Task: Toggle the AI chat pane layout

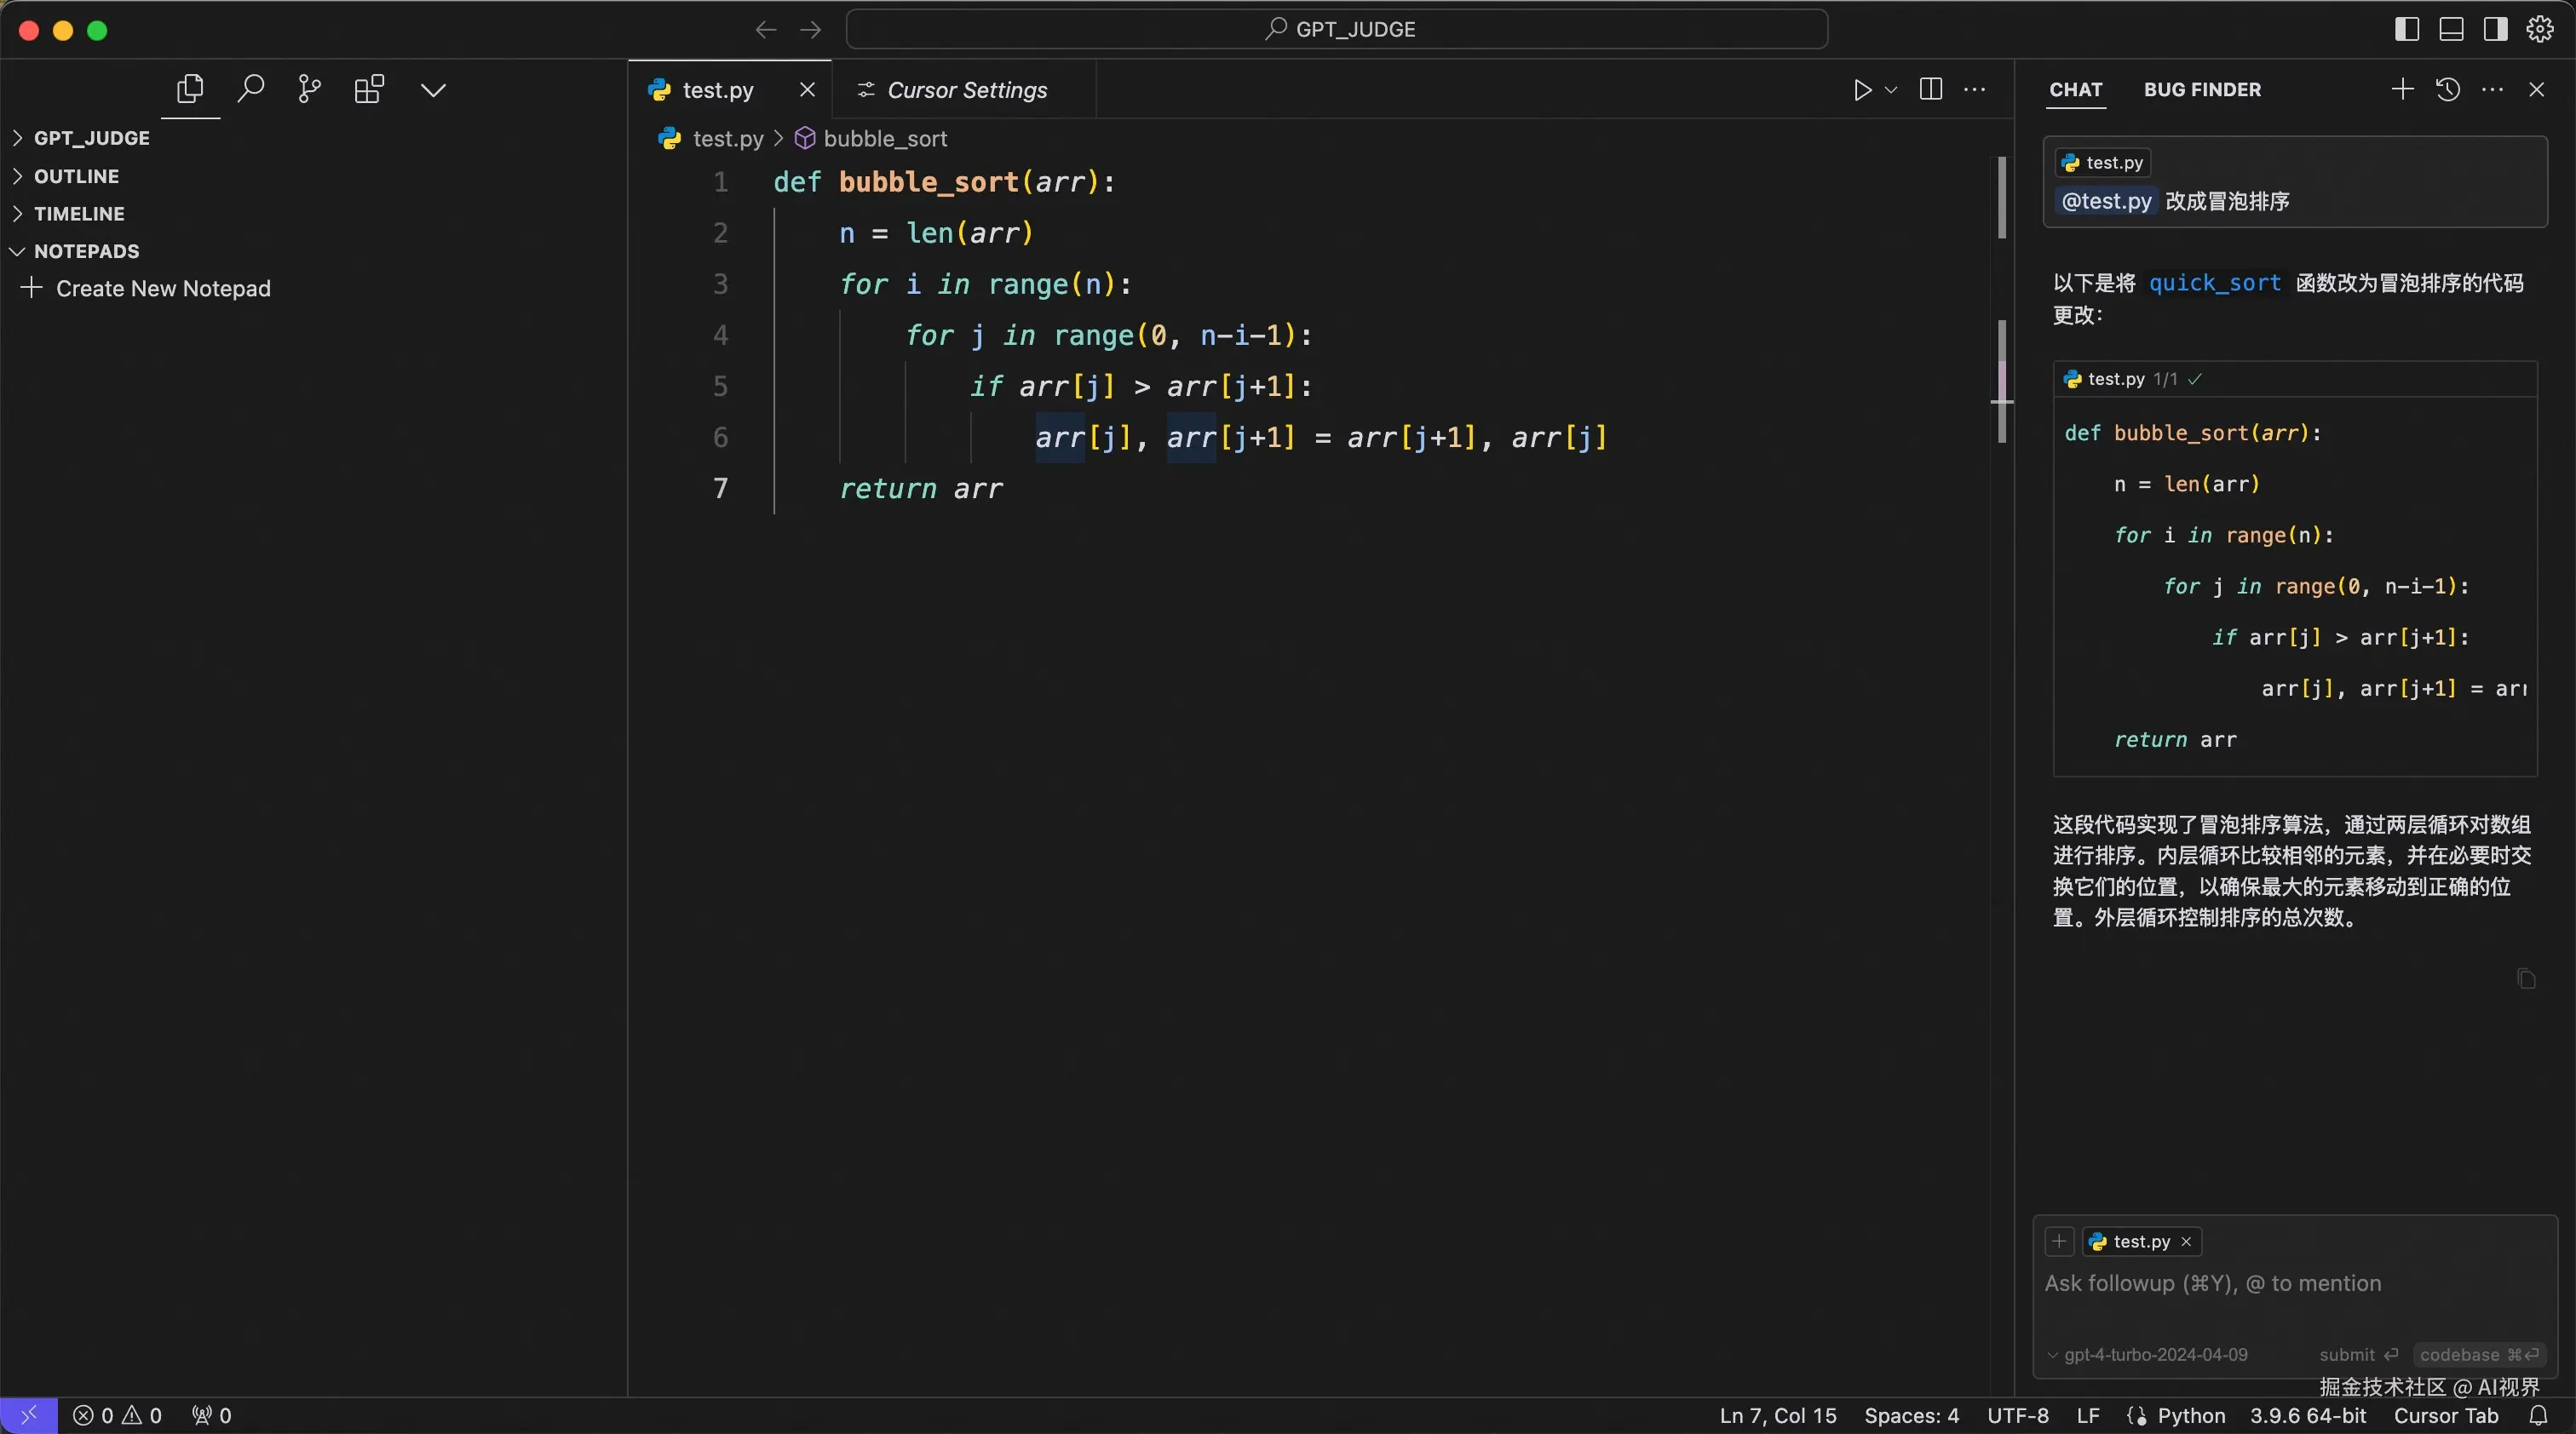Action: click(x=2495, y=29)
